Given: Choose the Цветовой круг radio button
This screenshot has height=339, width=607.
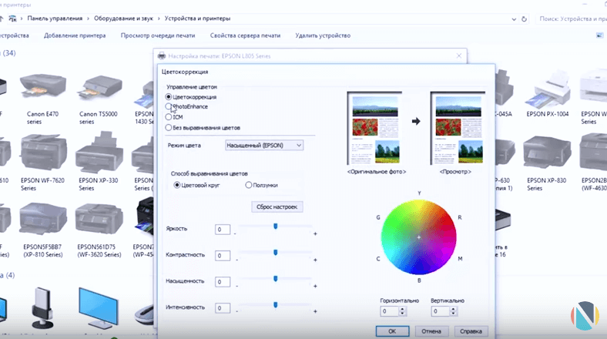Looking at the screenshot, I should point(177,185).
